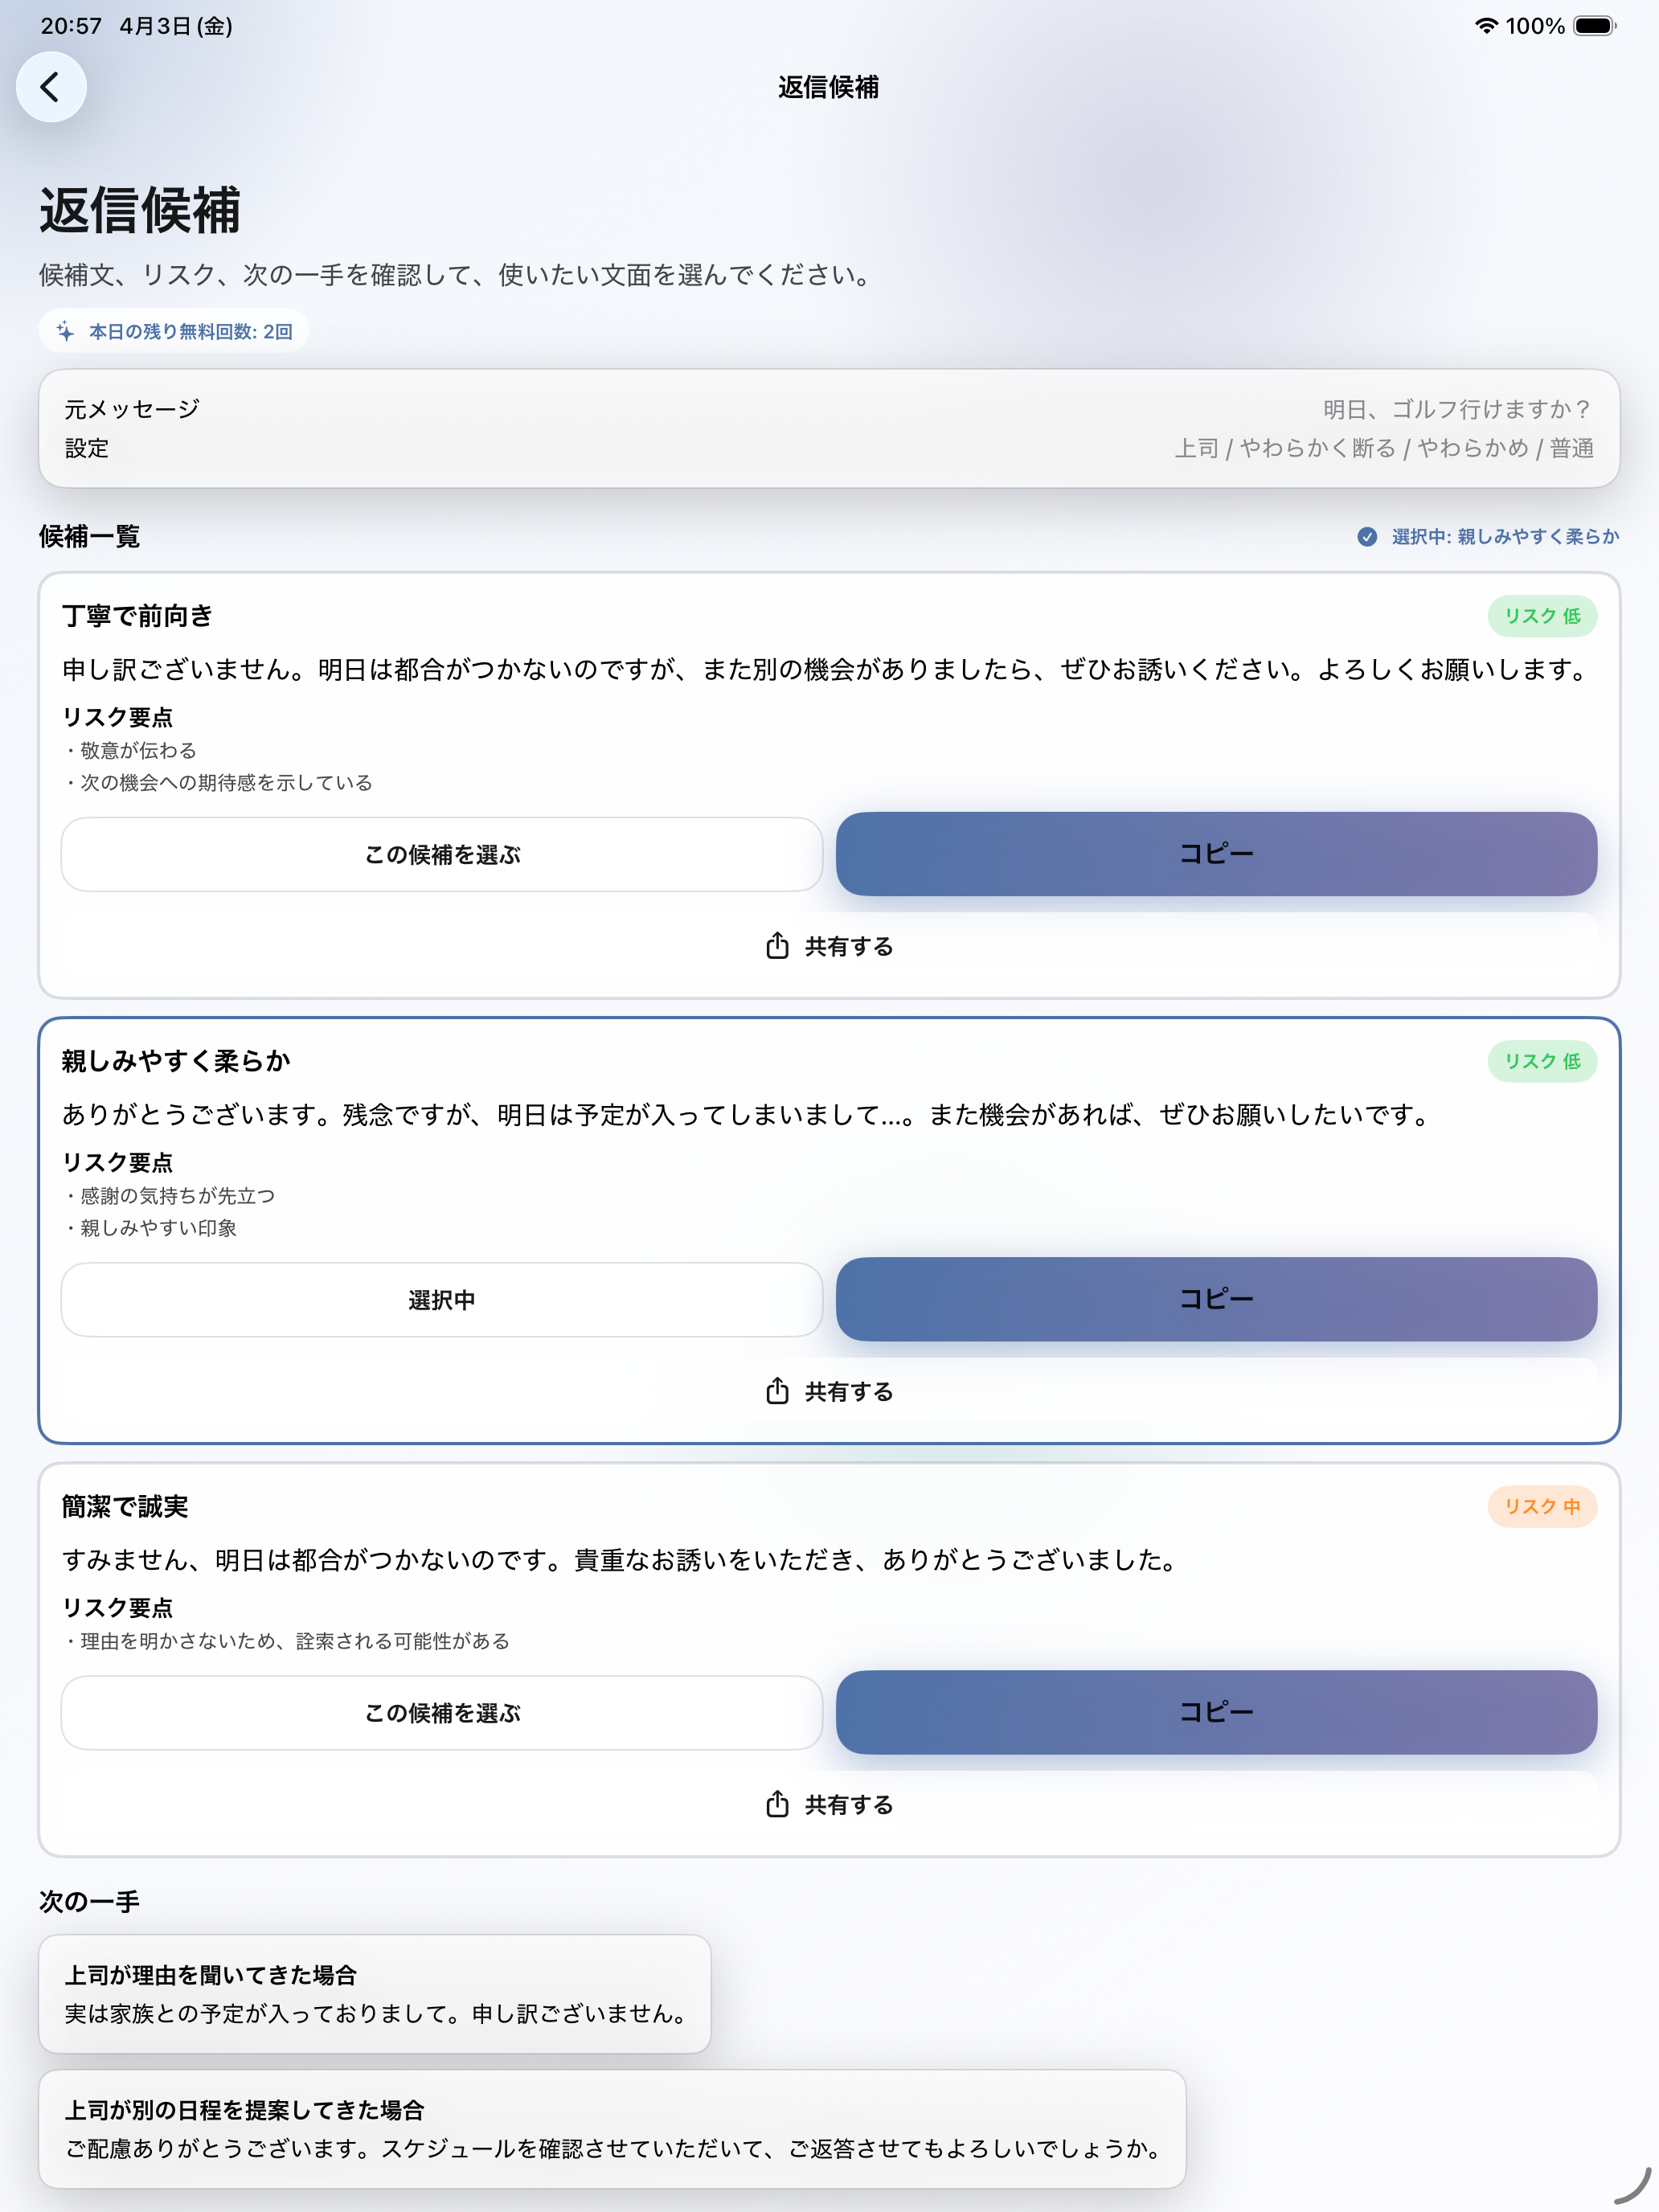Tap the リスク 中 badge
Viewport: 1659px width, 2212px height.
coord(1542,1506)
